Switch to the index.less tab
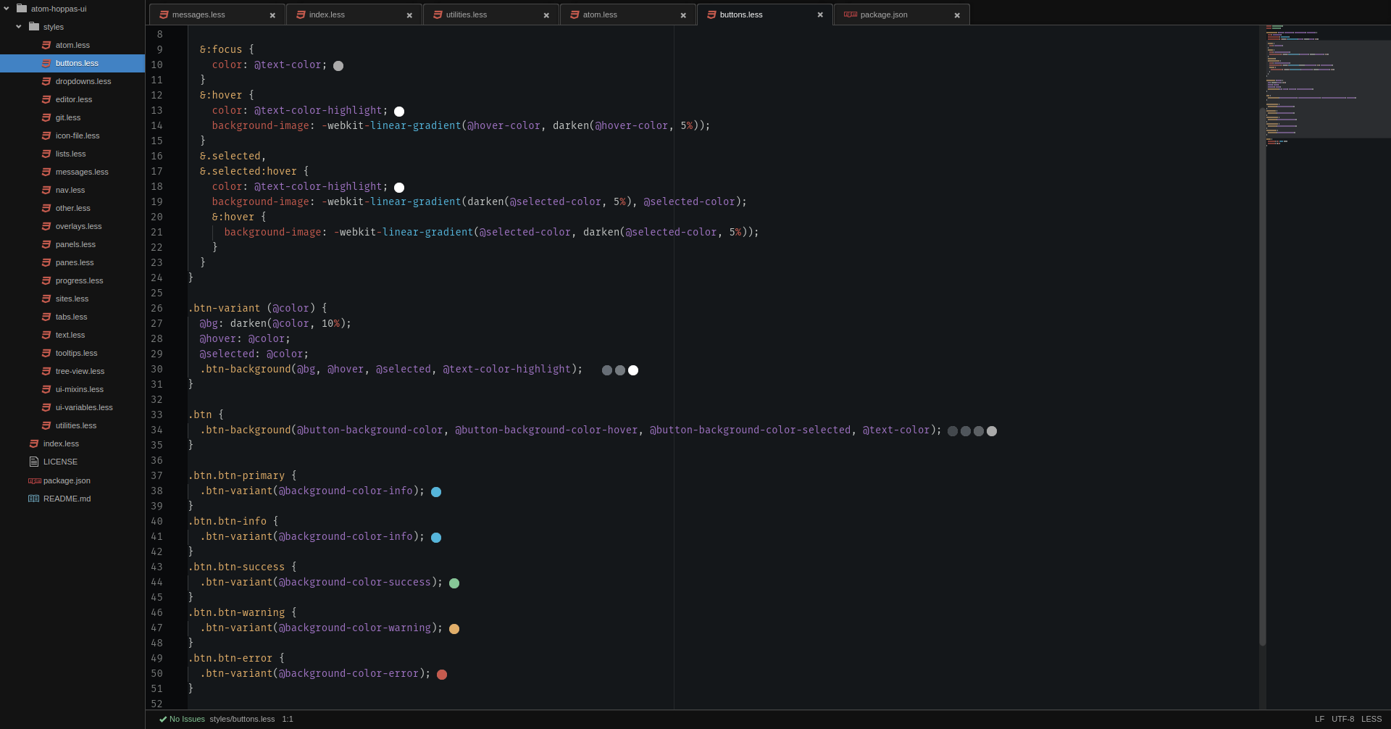 (354, 14)
